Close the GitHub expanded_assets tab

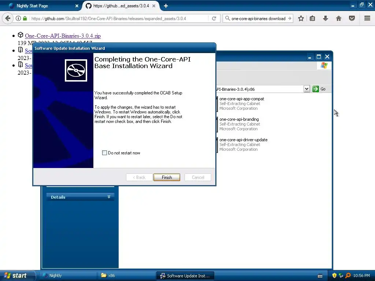pyautogui.click(x=154, y=6)
